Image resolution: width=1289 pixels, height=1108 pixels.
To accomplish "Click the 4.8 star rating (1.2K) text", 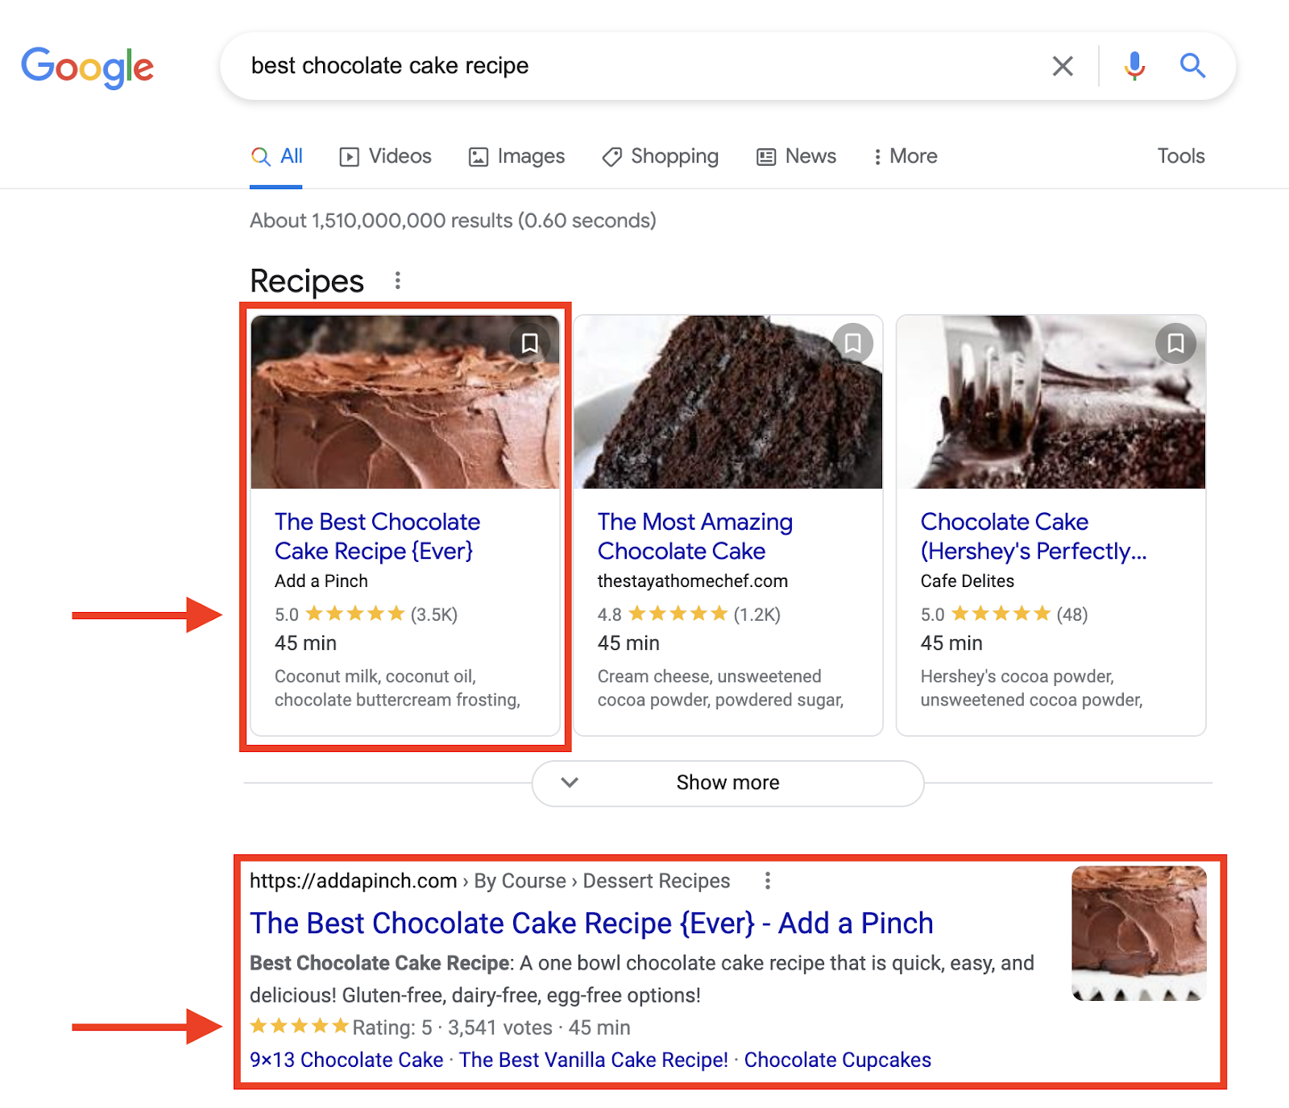I will (x=689, y=614).
